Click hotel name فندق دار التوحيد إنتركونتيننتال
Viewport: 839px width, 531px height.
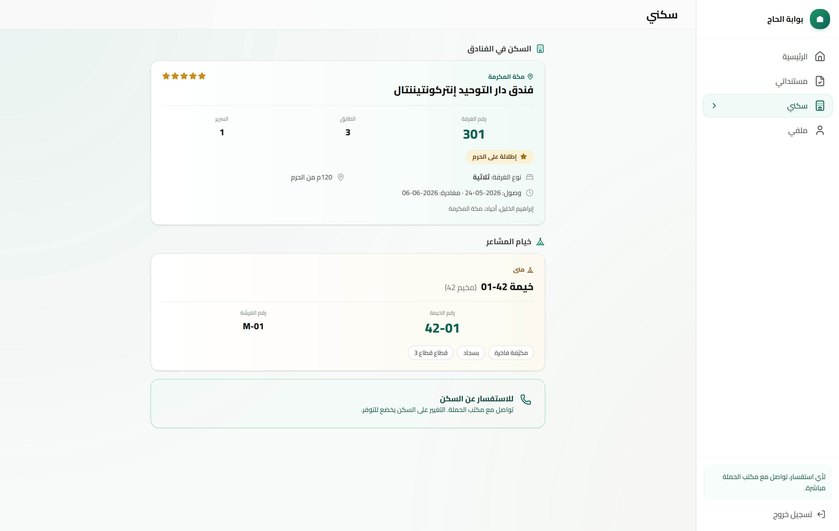point(463,90)
